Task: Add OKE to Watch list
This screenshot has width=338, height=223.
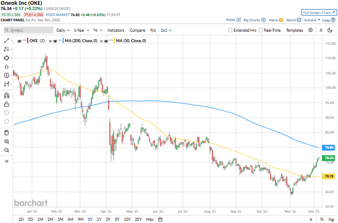Action: coord(294,20)
